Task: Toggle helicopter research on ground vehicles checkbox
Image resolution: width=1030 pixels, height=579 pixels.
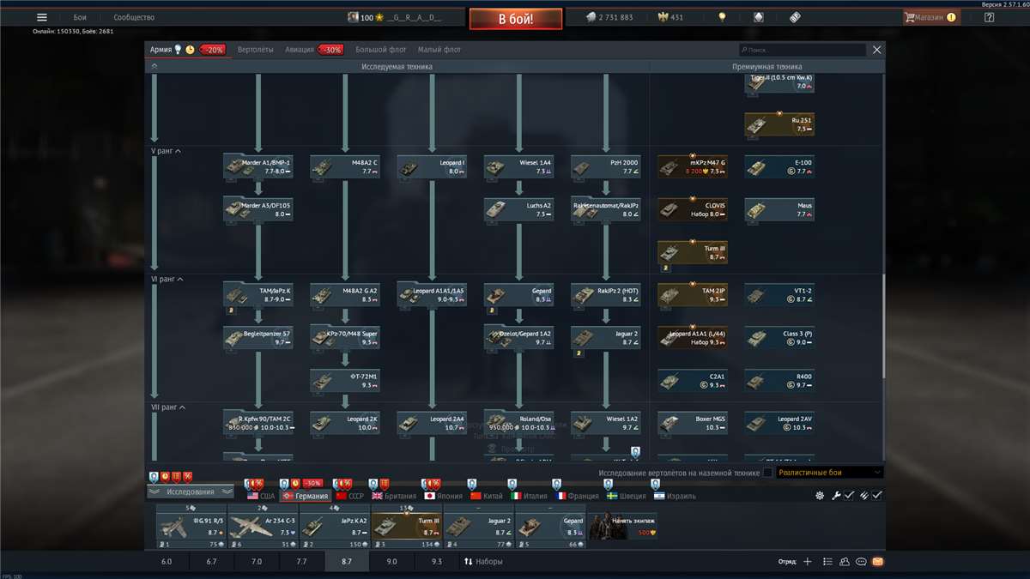Action: pyautogui.click(x=767, y=473)
